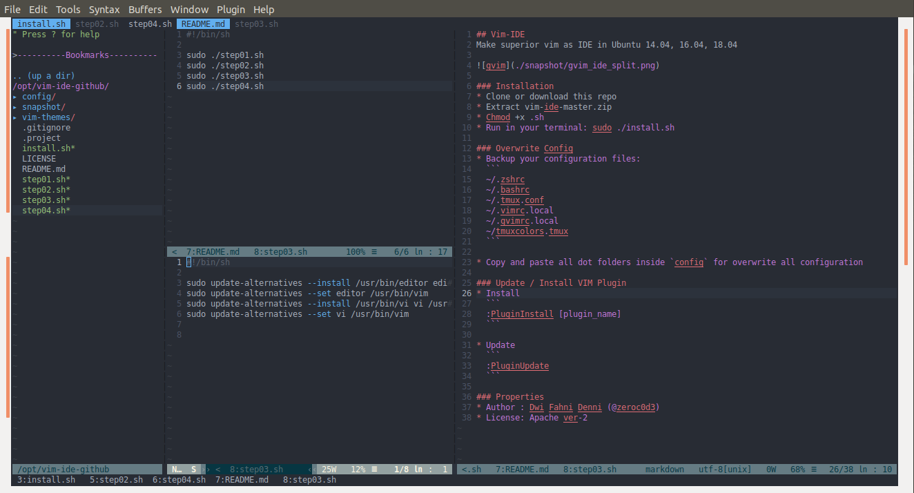The image size is (914, 493).
Task: Switch to the install.sh tab
Action: (41, 24)
